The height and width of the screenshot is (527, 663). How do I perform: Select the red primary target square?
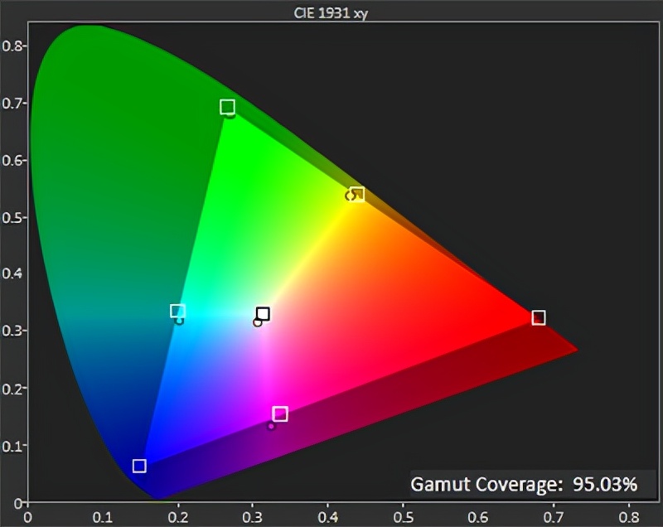[538, 317]
